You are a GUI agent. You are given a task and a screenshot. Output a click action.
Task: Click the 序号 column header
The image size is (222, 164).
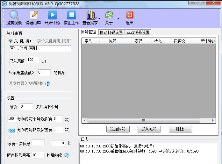(91, 41)
